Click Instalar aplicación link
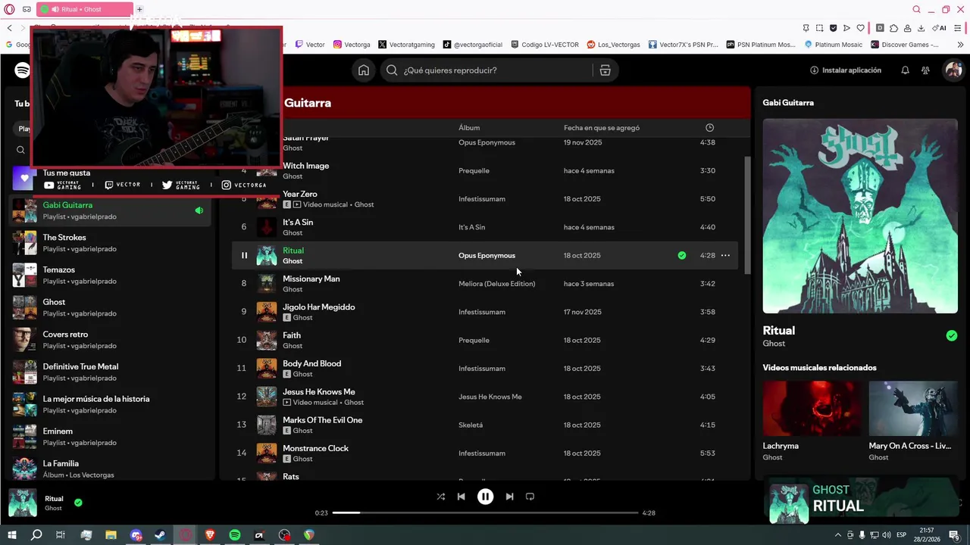Viewport: 970px width, 545px height. coord(846,70)
